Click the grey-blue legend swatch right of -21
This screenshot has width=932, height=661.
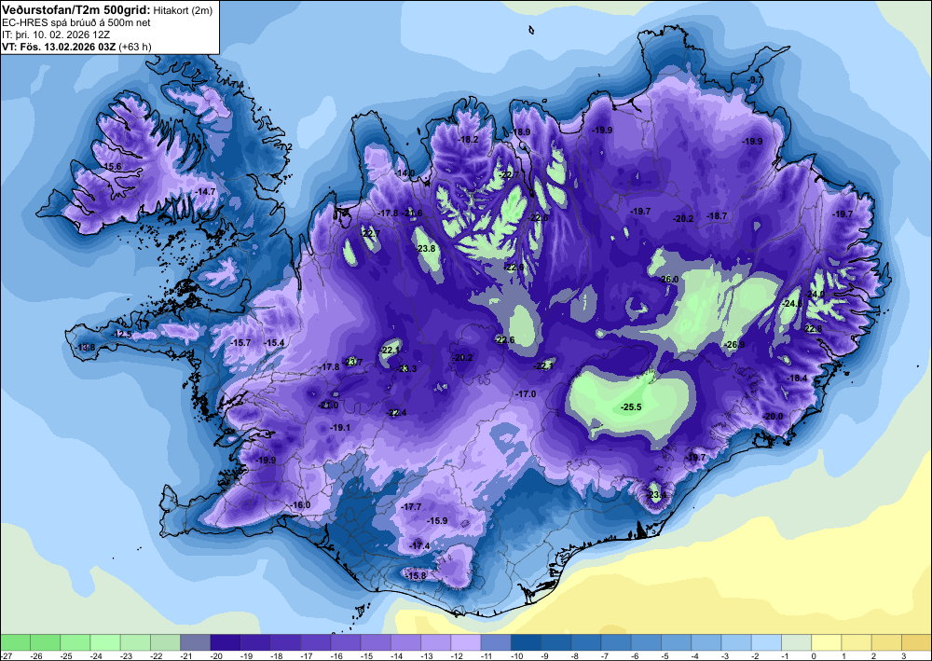click(x=196, y=642)
